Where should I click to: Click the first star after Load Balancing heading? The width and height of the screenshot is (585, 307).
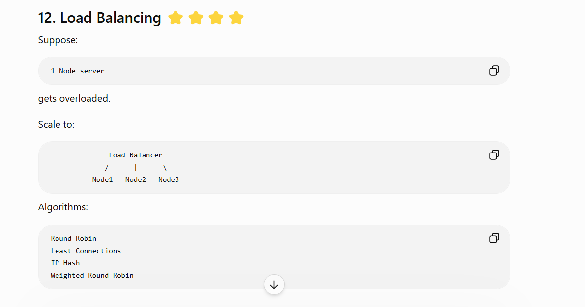(x=175, y=18)
